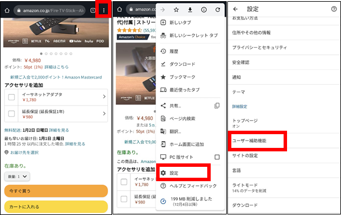Expand イーサネットアダプタ row chevron
The width and height of the screenshot is (341, 215).
104,97
